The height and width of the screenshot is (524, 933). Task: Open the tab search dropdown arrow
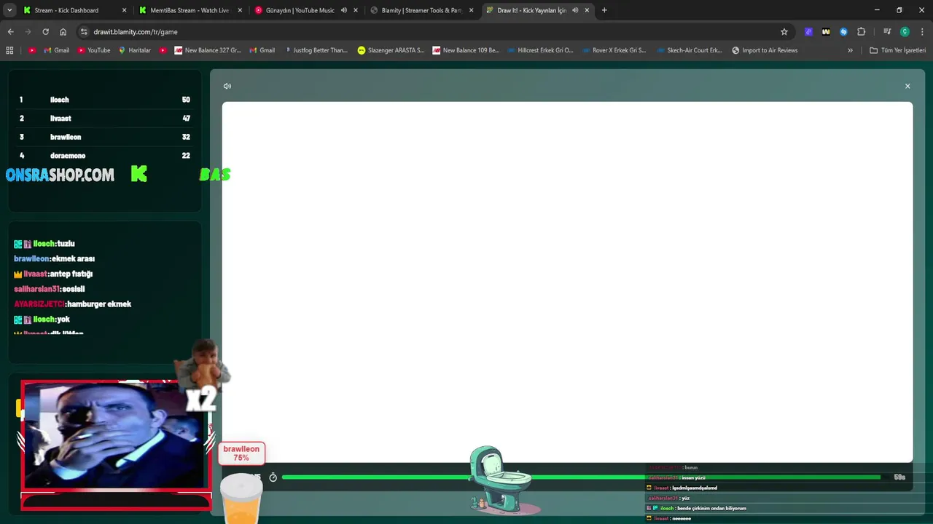[9, 10]
